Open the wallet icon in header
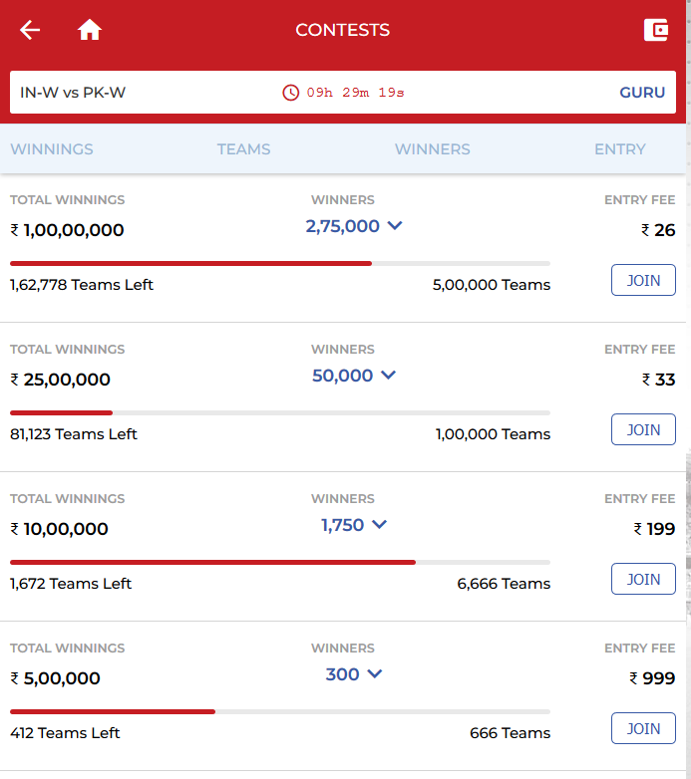Screen dimensions: 691x779 656,30
